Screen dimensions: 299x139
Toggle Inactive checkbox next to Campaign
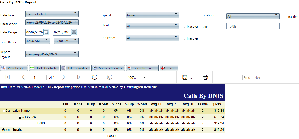(x=183, y=38)
